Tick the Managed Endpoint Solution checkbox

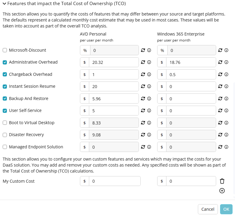click(5, 147)
